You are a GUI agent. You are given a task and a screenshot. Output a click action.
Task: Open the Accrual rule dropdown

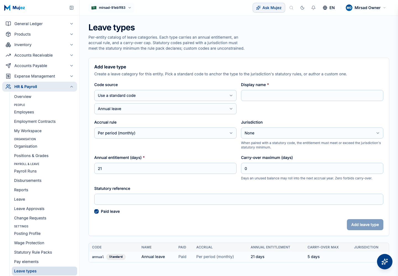[165, 133]
